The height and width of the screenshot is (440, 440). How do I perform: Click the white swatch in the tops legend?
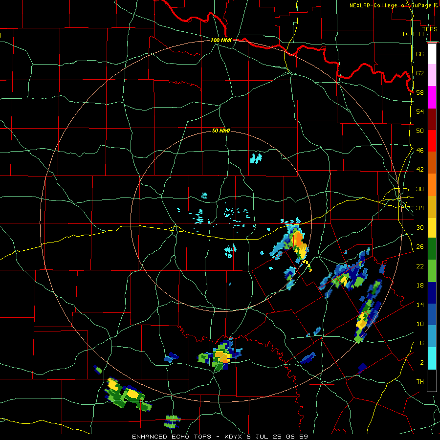(x=432, y=54)
